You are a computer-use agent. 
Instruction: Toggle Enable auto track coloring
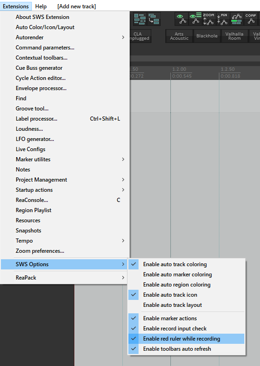tap(187, 264)
